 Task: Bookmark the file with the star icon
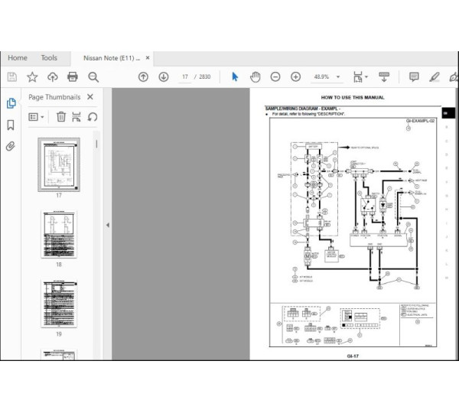32,76
